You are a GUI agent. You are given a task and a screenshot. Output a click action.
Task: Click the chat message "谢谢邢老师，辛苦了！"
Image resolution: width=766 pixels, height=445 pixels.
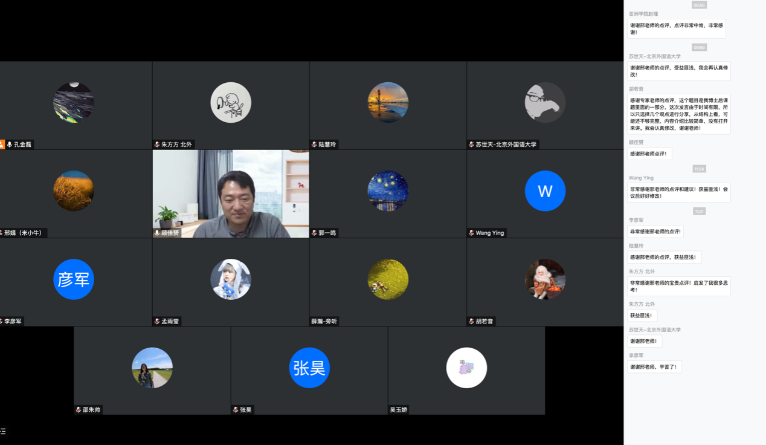[x=654, y=367]
